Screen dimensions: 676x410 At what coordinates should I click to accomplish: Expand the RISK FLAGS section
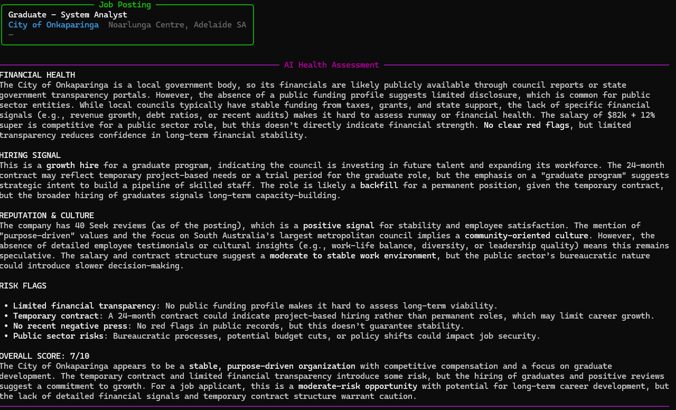click(x=23, y=285)
